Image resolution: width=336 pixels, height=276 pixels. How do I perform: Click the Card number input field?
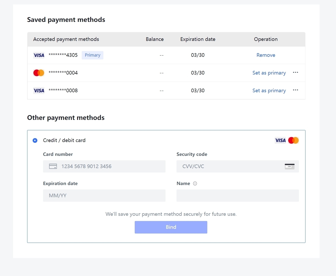click(x=104, y=166)
